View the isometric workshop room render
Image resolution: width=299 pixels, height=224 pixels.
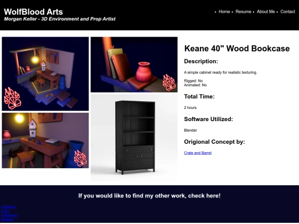45,74
